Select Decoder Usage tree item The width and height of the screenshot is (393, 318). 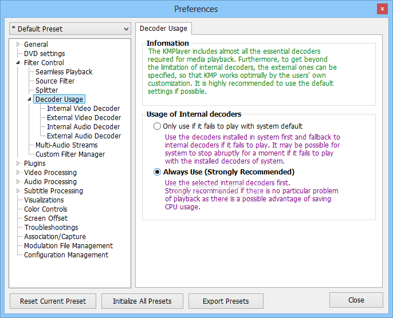[x=59, y=99]
